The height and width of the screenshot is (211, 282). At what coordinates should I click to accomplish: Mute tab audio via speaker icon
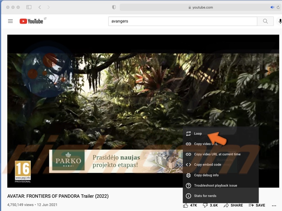coord(272,7)
